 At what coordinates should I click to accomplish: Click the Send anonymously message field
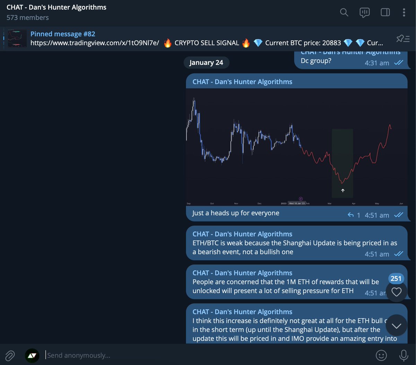coord(208,355)
